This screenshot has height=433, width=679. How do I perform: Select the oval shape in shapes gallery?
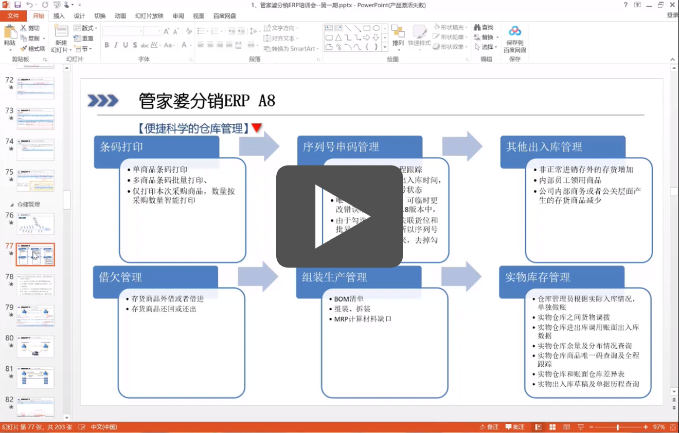377,28
